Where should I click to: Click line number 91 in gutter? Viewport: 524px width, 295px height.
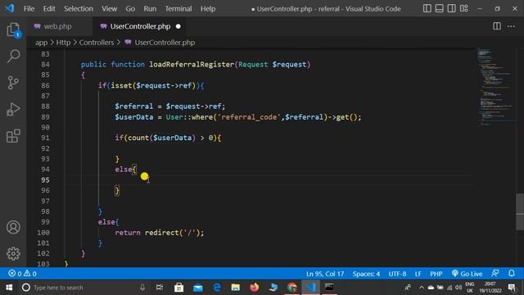(x=45, y=138)
